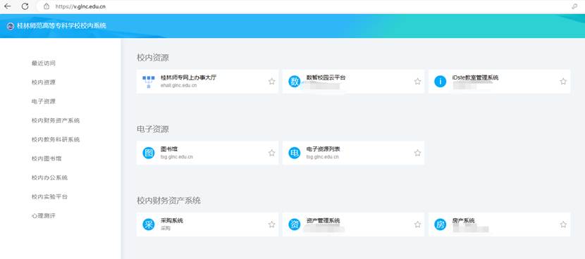Click the address bar lock icon
This screenshot has height=259, width=585.
pos(47,6)
